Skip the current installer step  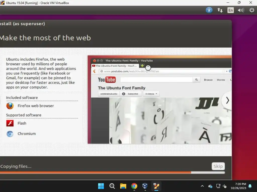point(218,166)
